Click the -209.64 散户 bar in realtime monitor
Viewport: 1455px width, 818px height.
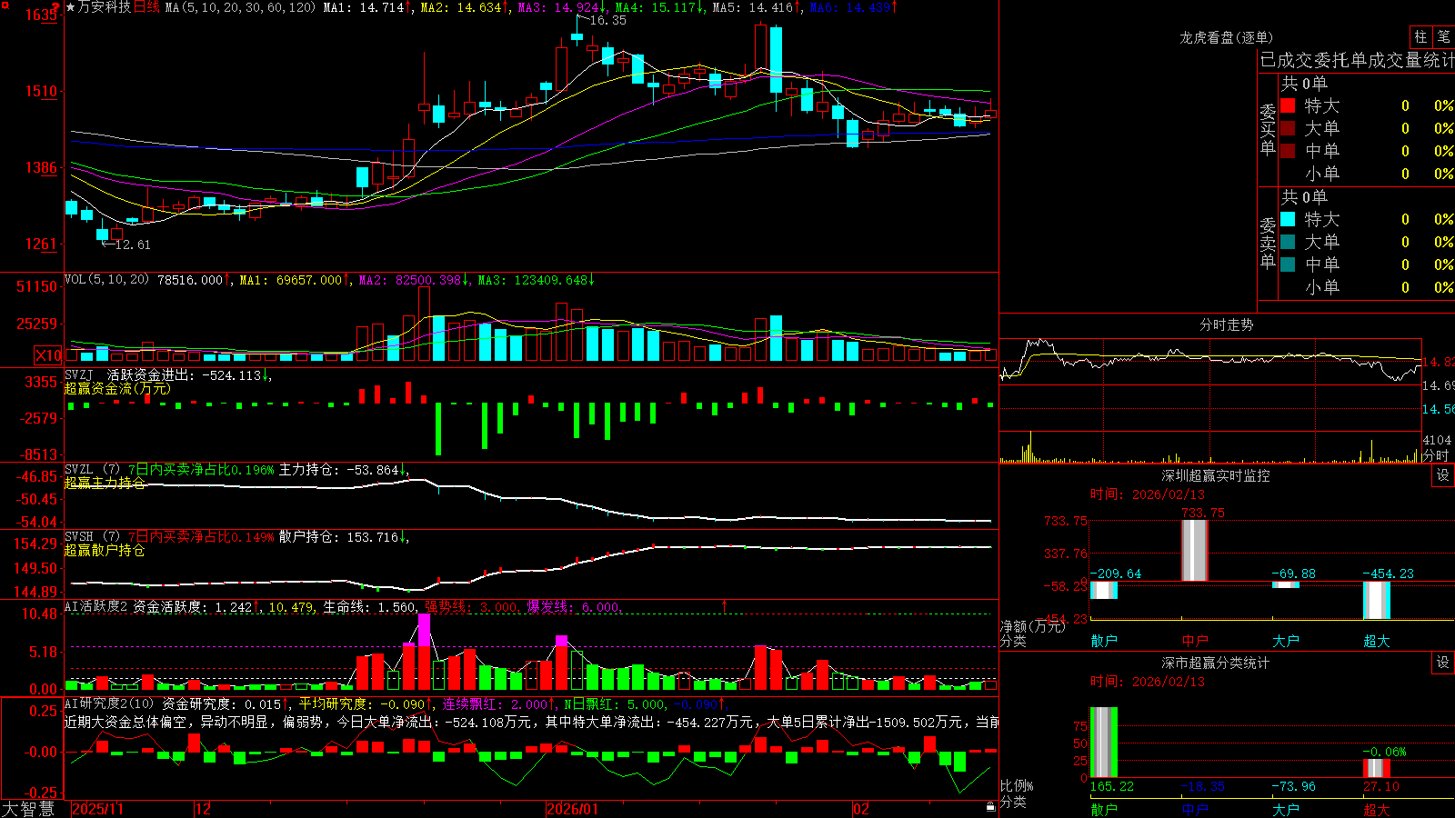[1104, 590]
